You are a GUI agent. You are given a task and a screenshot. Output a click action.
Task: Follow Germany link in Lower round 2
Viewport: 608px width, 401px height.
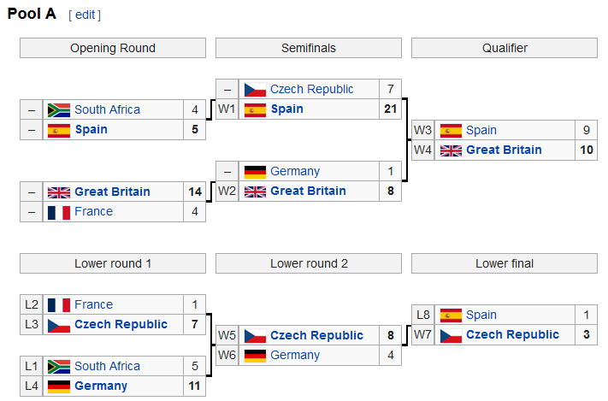[295, 355]
